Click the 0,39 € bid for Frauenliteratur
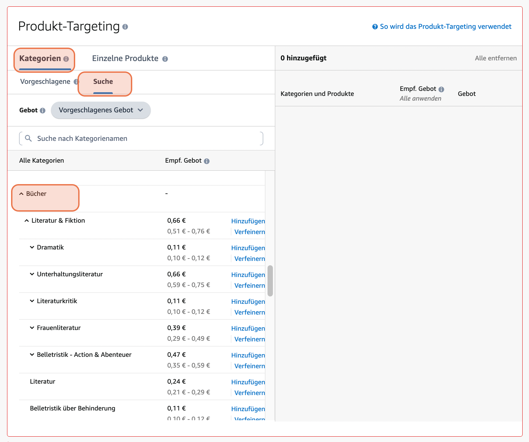Screen dimensions: 529x442 click(177, 328)
